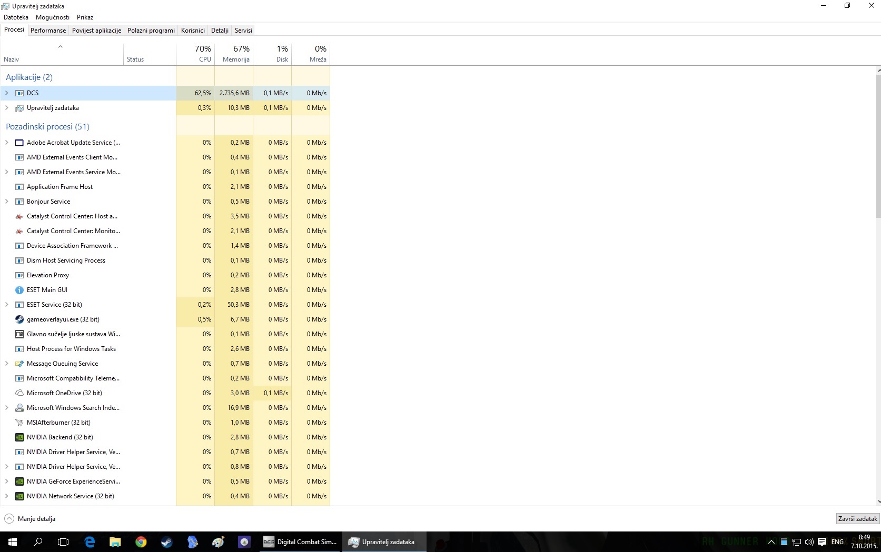Viewport: 881px width, 552px height.
Task: Switch to the Servisi tab
Action: tap(243, 31)
